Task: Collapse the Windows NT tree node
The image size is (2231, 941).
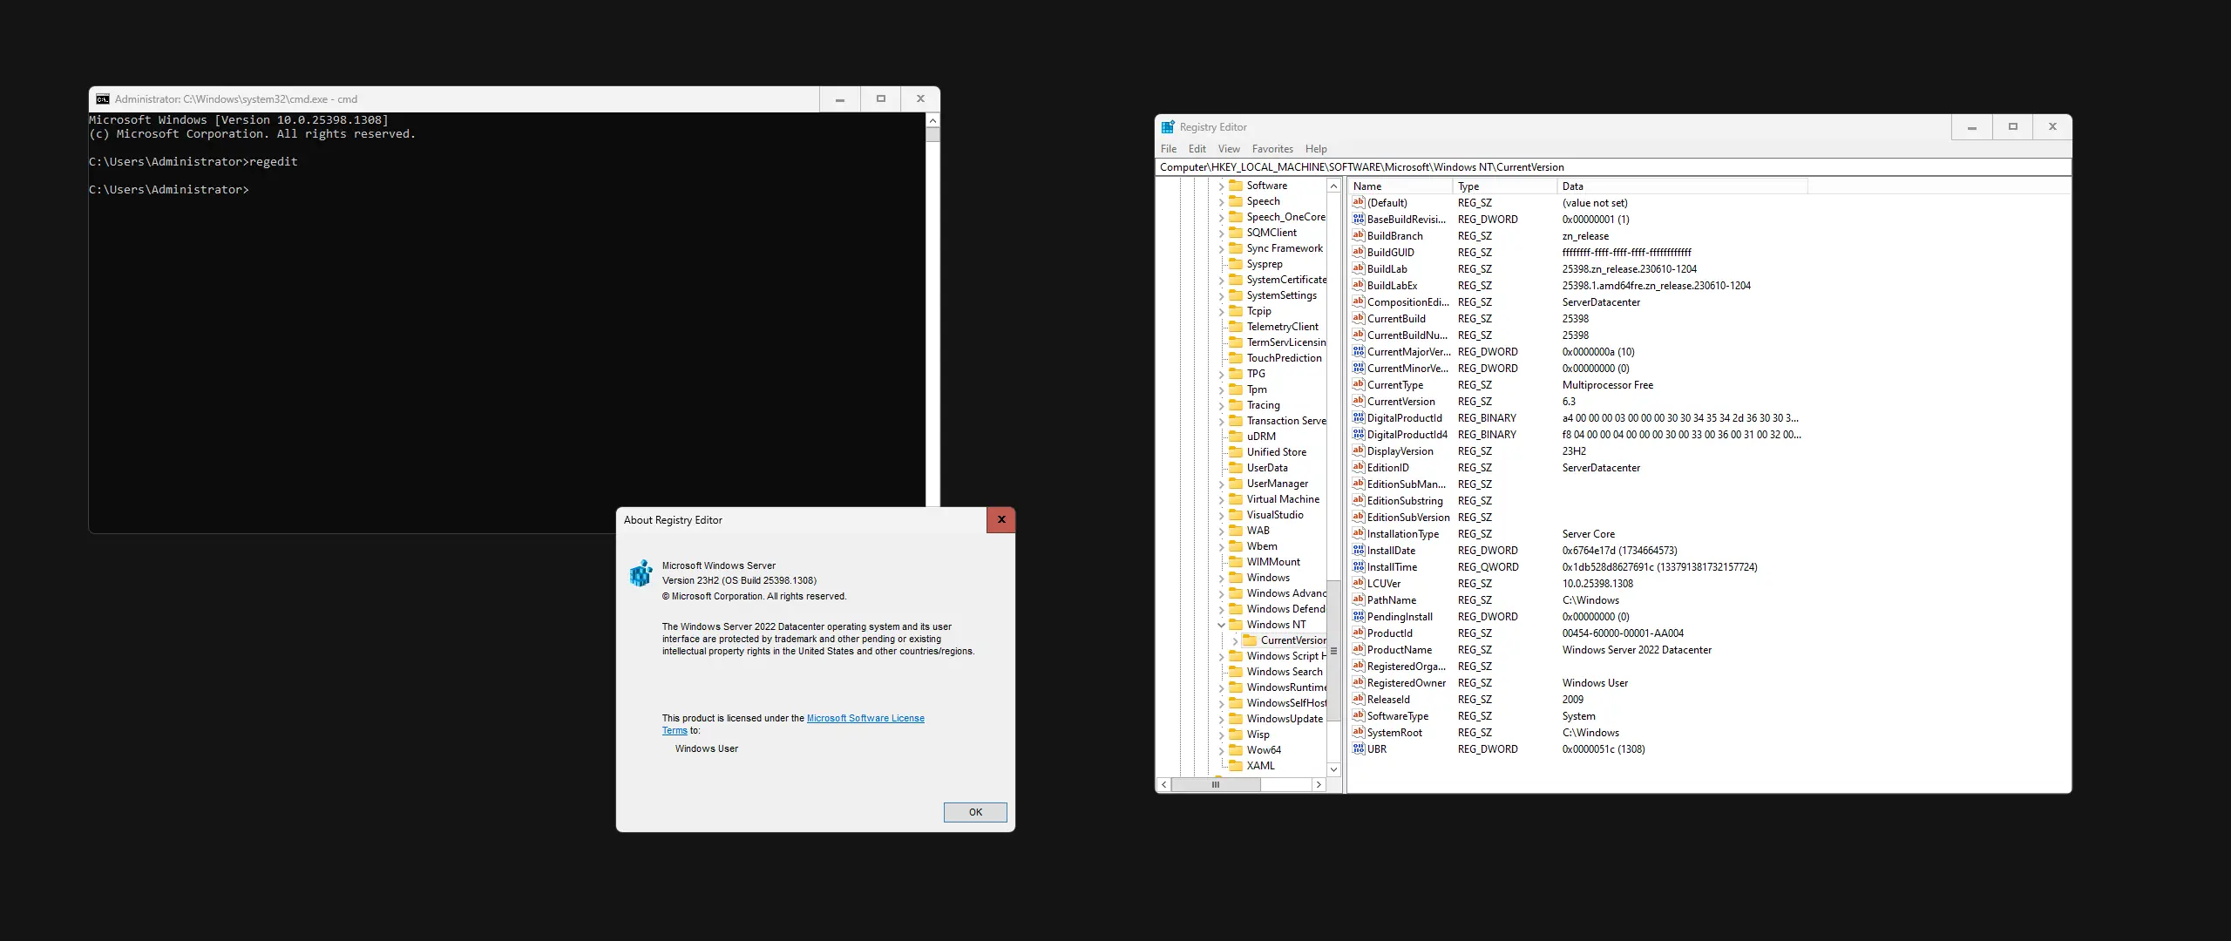Action: click(1221, 625)
